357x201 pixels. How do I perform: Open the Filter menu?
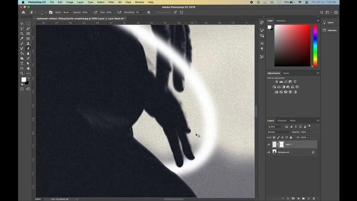(x=111, y=2)
